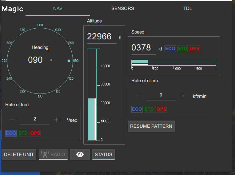Select STD speed preset
Viewport: 235px width, 175px height.
tap(182, 49)
